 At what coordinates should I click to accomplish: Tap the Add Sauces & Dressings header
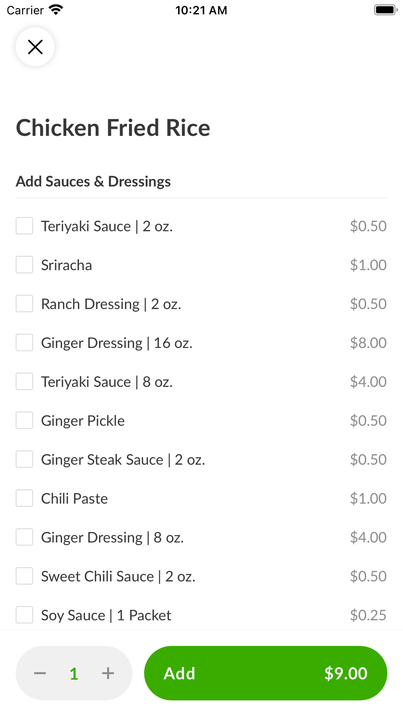tap(93, 182)
